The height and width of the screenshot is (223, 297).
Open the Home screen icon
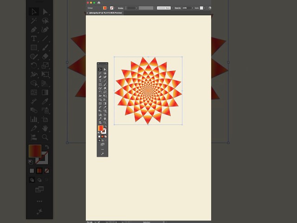point(99,3)
